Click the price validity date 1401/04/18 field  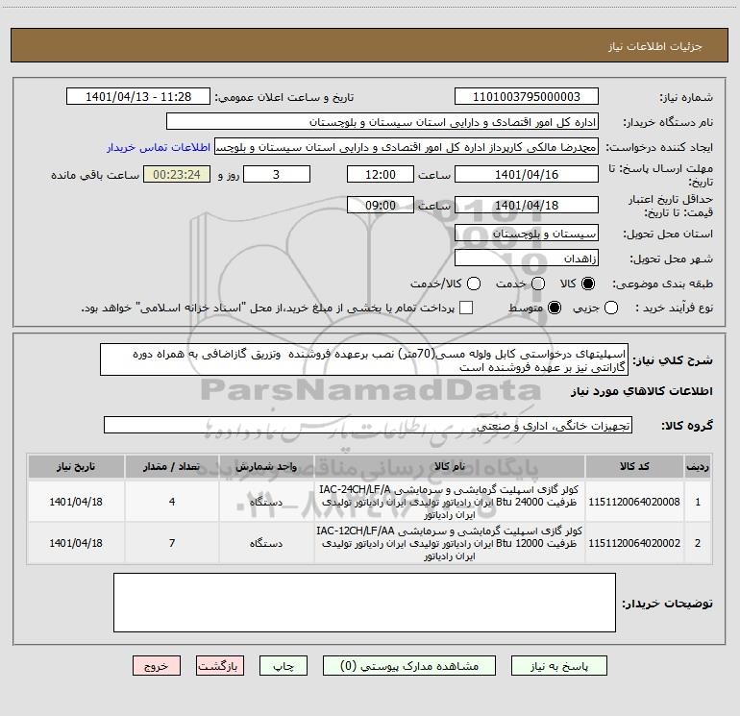coord(527,205)
